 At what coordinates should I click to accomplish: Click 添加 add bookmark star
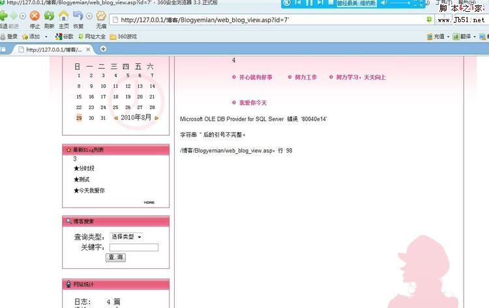pyautogui.click(x=31, y=37)
